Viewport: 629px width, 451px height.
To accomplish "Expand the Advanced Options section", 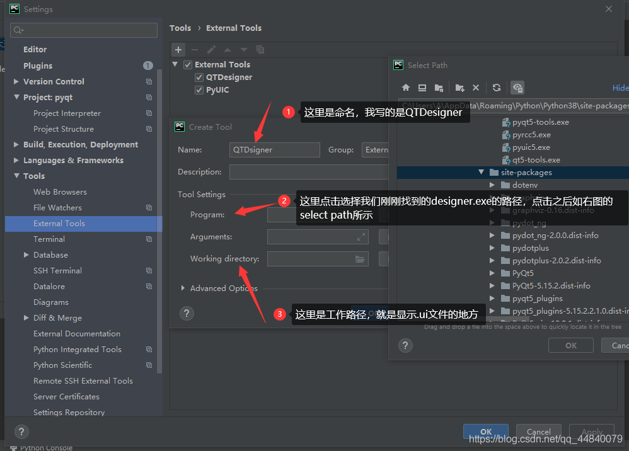I will tap(183, 288).
